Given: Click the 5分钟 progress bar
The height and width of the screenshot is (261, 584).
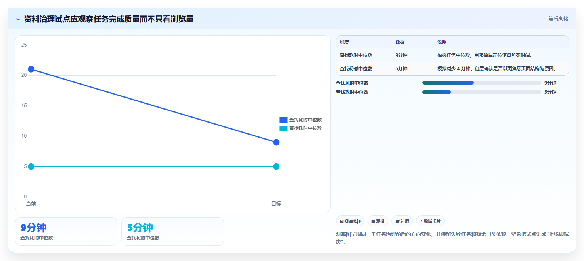Looking at the screenshot, I should 482,92.
